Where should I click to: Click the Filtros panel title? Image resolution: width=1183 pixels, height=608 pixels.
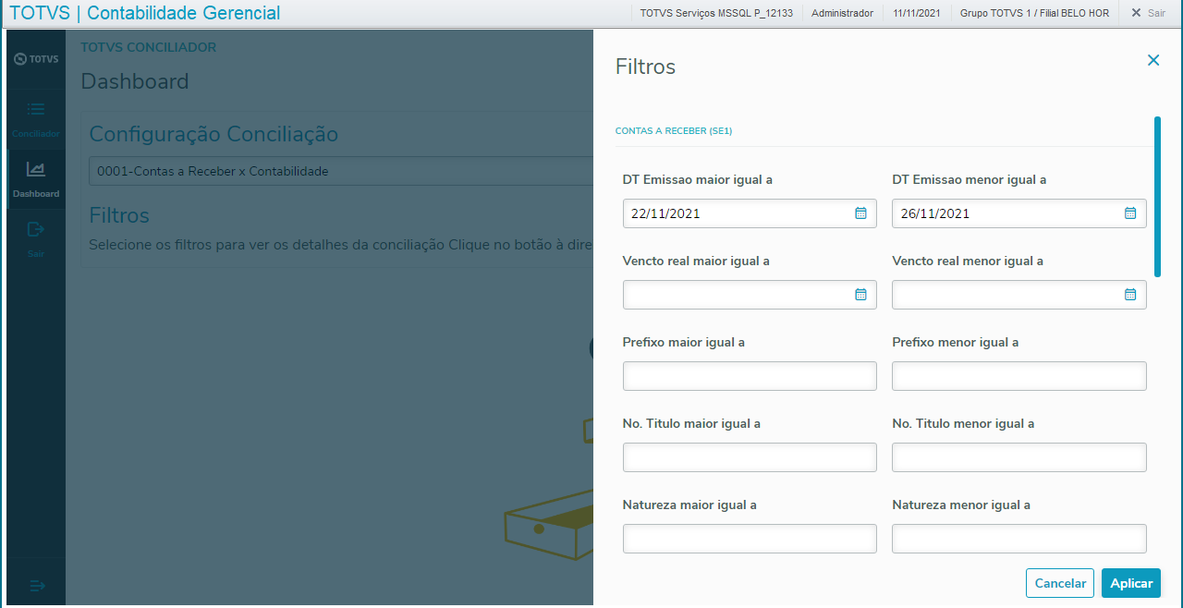click(x=645, y=67)
